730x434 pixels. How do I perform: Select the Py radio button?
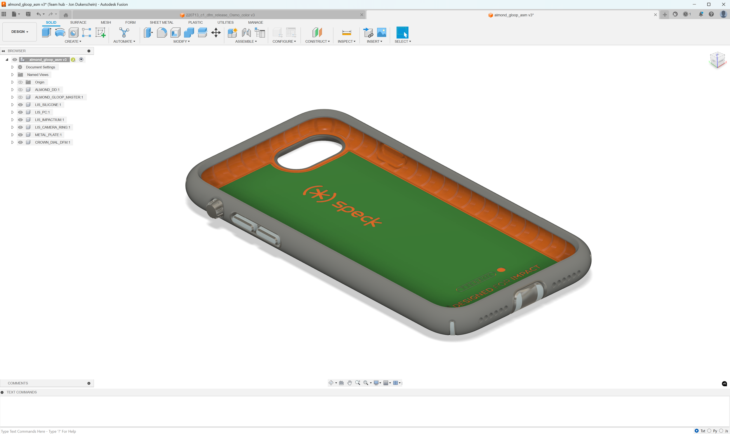[x=709, y=431]
